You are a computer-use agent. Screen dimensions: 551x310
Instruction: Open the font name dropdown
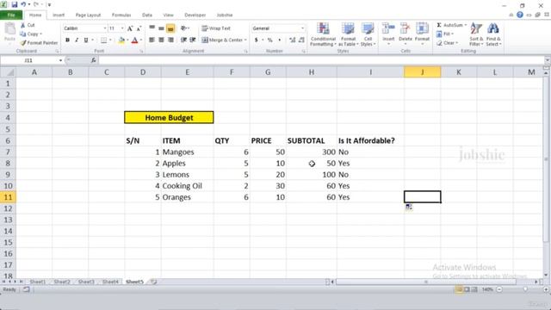click(x=105, y=28)
